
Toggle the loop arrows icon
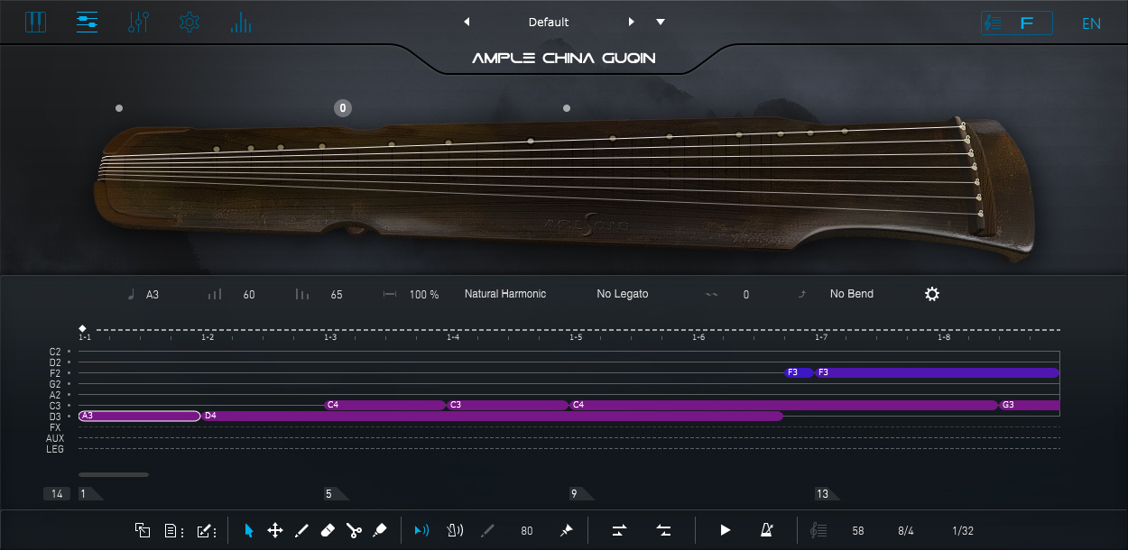(x=619, y=531)
